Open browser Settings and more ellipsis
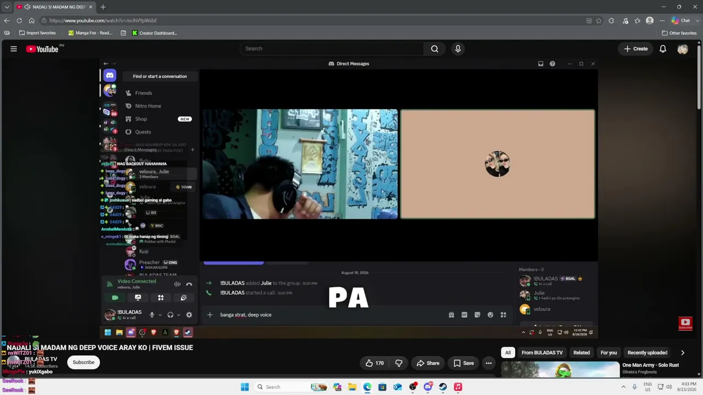 [x=662, y=21]
